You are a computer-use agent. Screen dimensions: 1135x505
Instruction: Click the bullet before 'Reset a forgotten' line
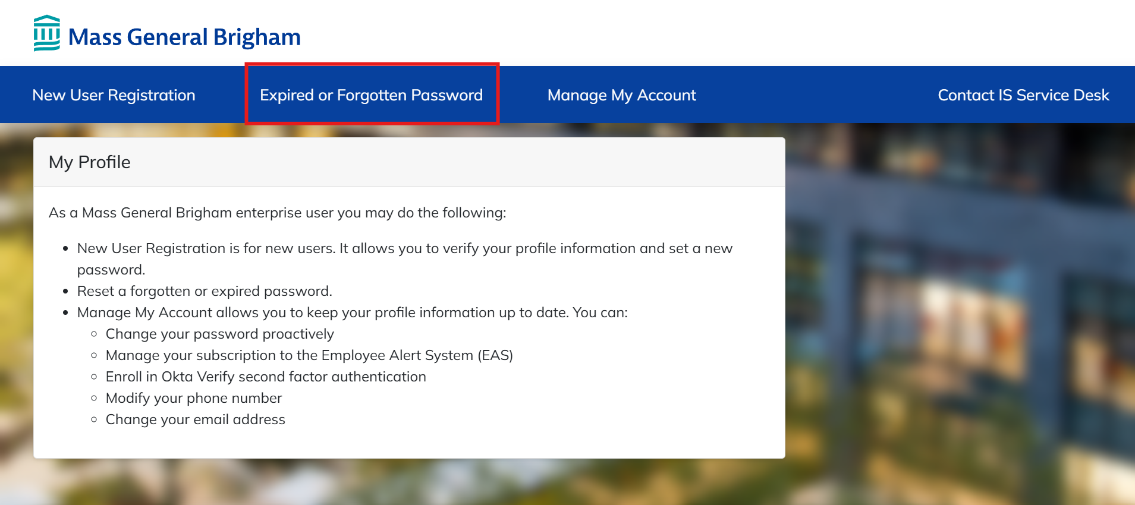coord(66,292)
